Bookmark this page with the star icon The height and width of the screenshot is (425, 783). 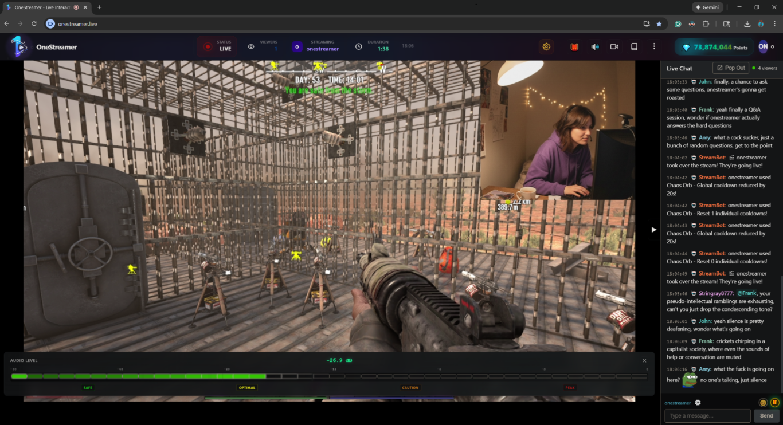[x=659, y=24]
